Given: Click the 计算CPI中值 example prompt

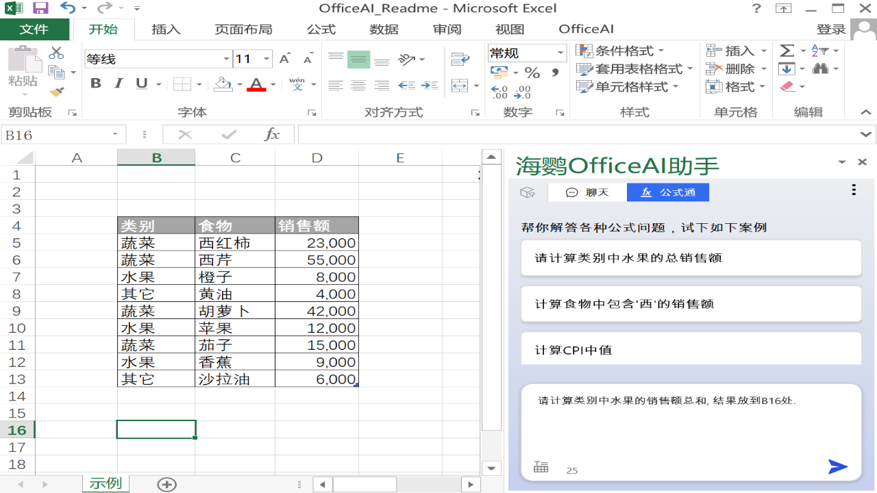Looking at the screenshot, I should coord(691,349).
